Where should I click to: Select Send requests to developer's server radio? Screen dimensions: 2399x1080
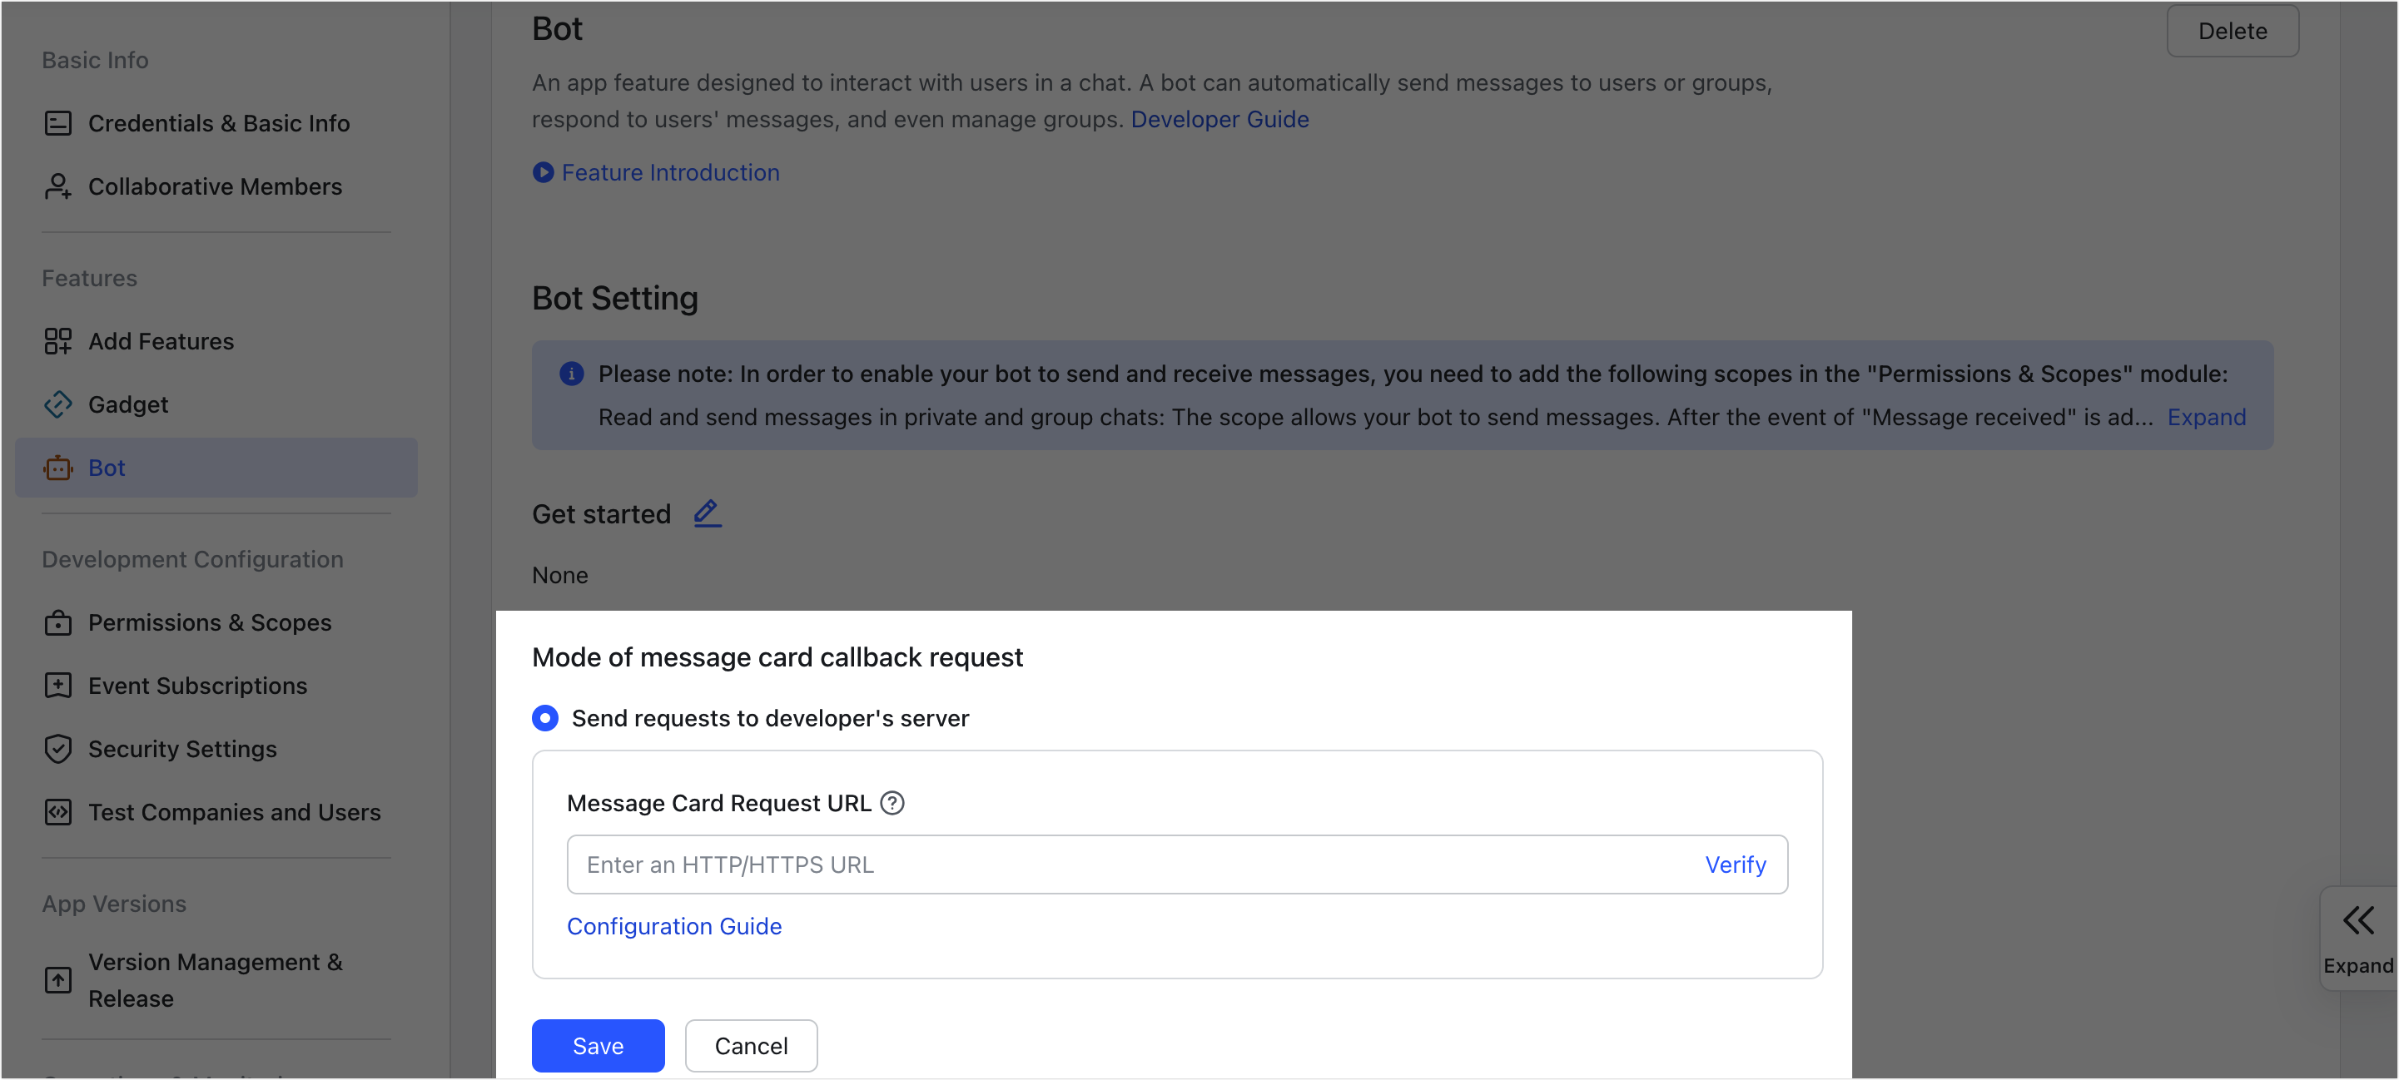[544, 718]
